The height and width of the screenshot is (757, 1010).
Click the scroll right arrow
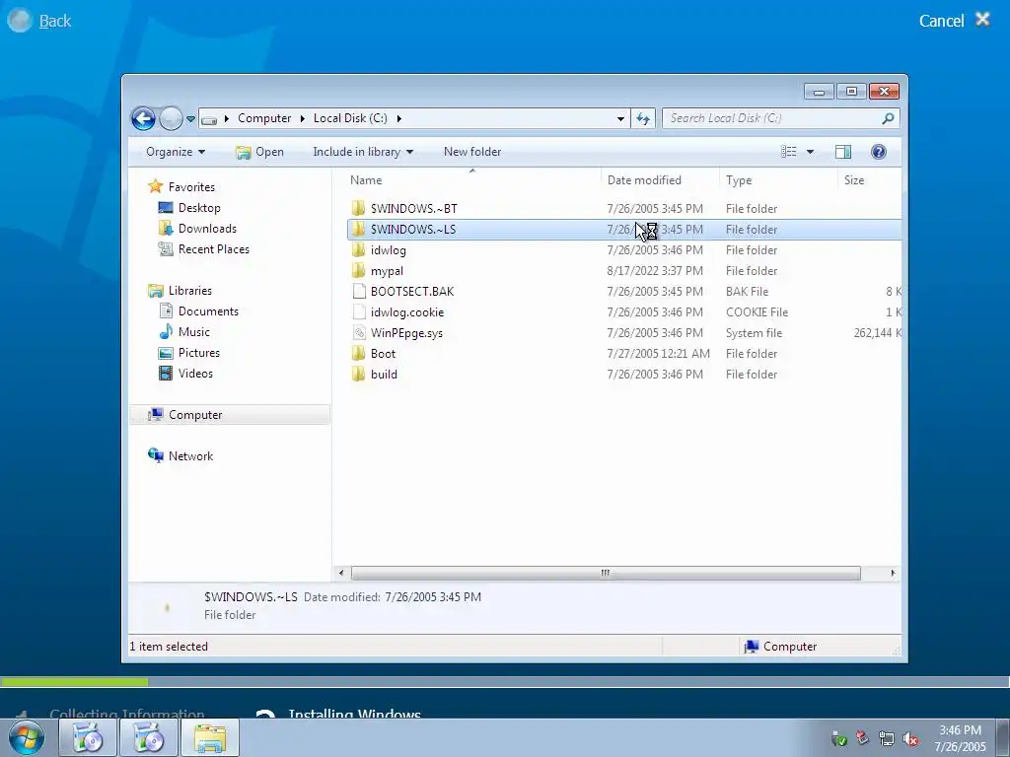(x=893, y=573)
